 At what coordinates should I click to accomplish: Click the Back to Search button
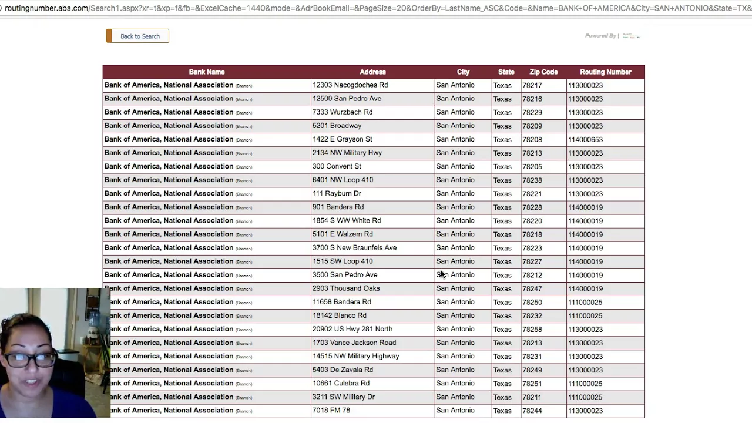(137, 36)
